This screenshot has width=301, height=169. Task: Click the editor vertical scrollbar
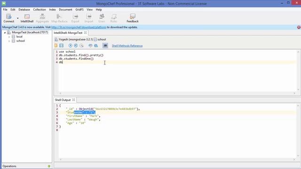click(x=298, y=70)
